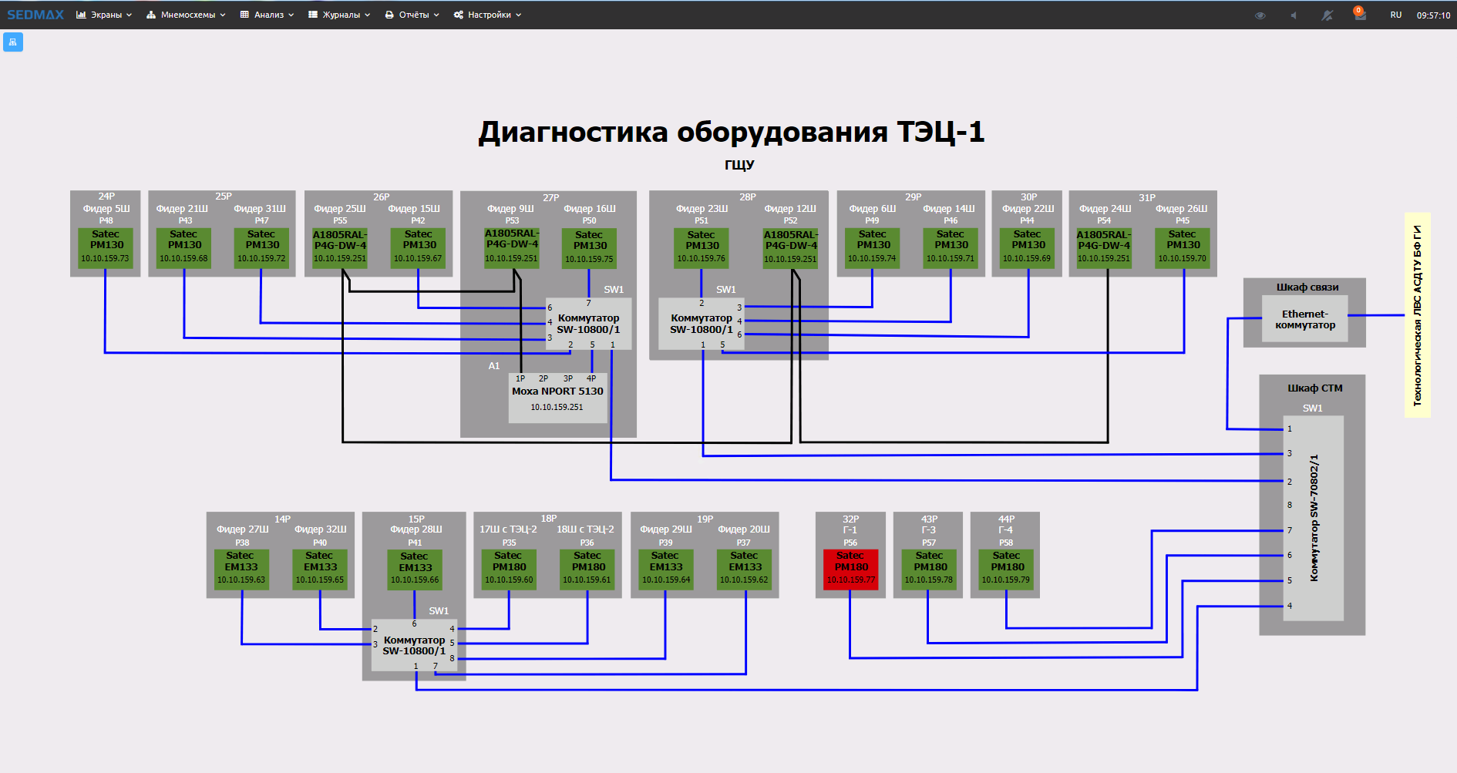Select the red Satec PM180 device block

tap(850, 569)
